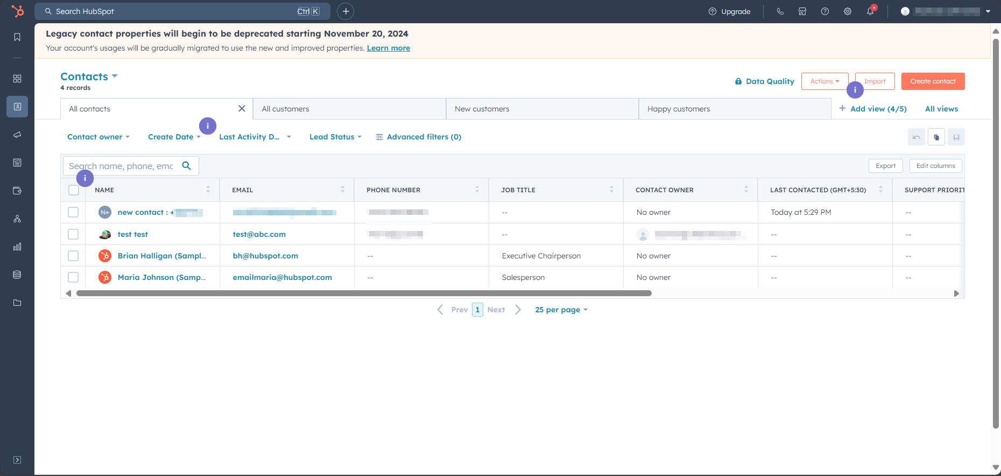
Task: Open the calling phone icon
Action: [780, 11]
